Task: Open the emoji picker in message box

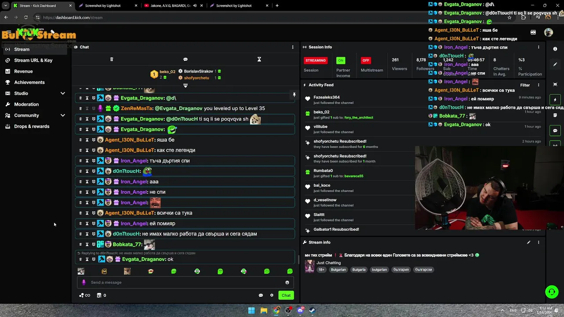Action: click(287, 283)
